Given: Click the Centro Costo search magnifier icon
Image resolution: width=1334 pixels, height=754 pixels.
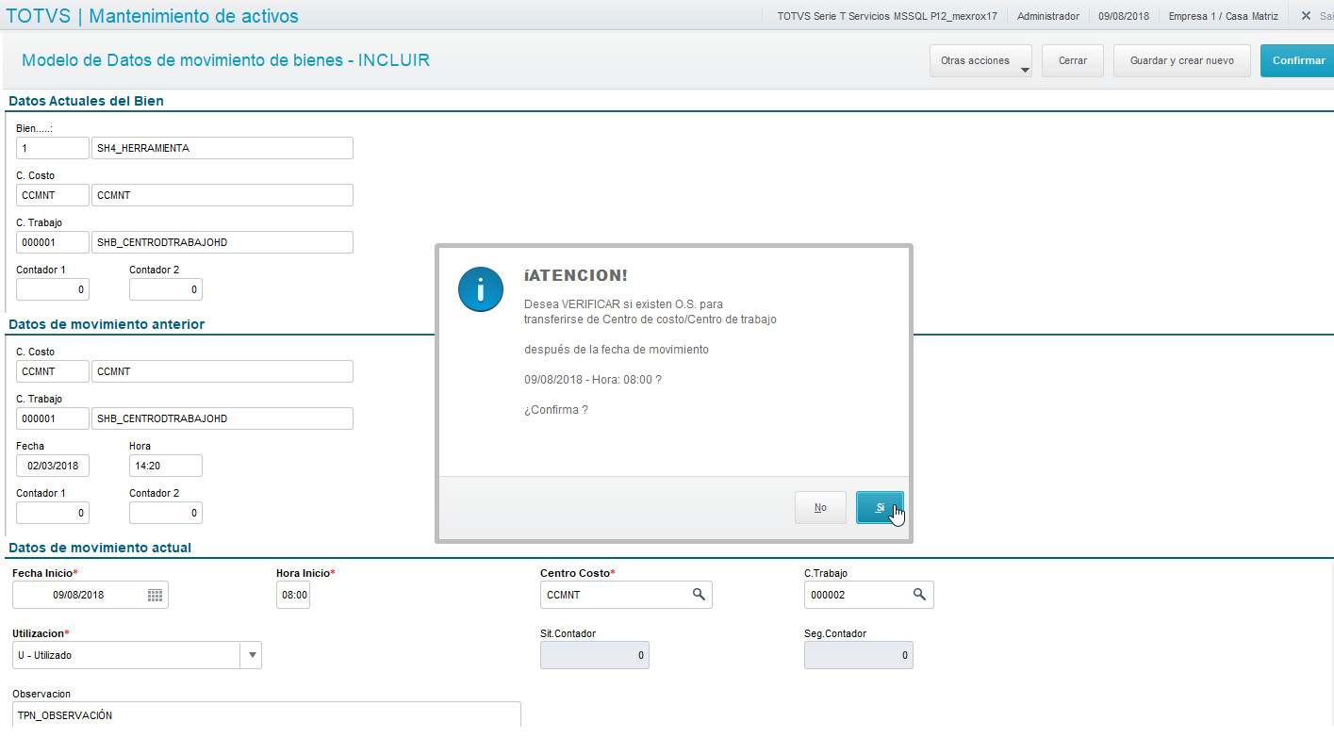Looking at the screenshot, I should coord(699,595).
